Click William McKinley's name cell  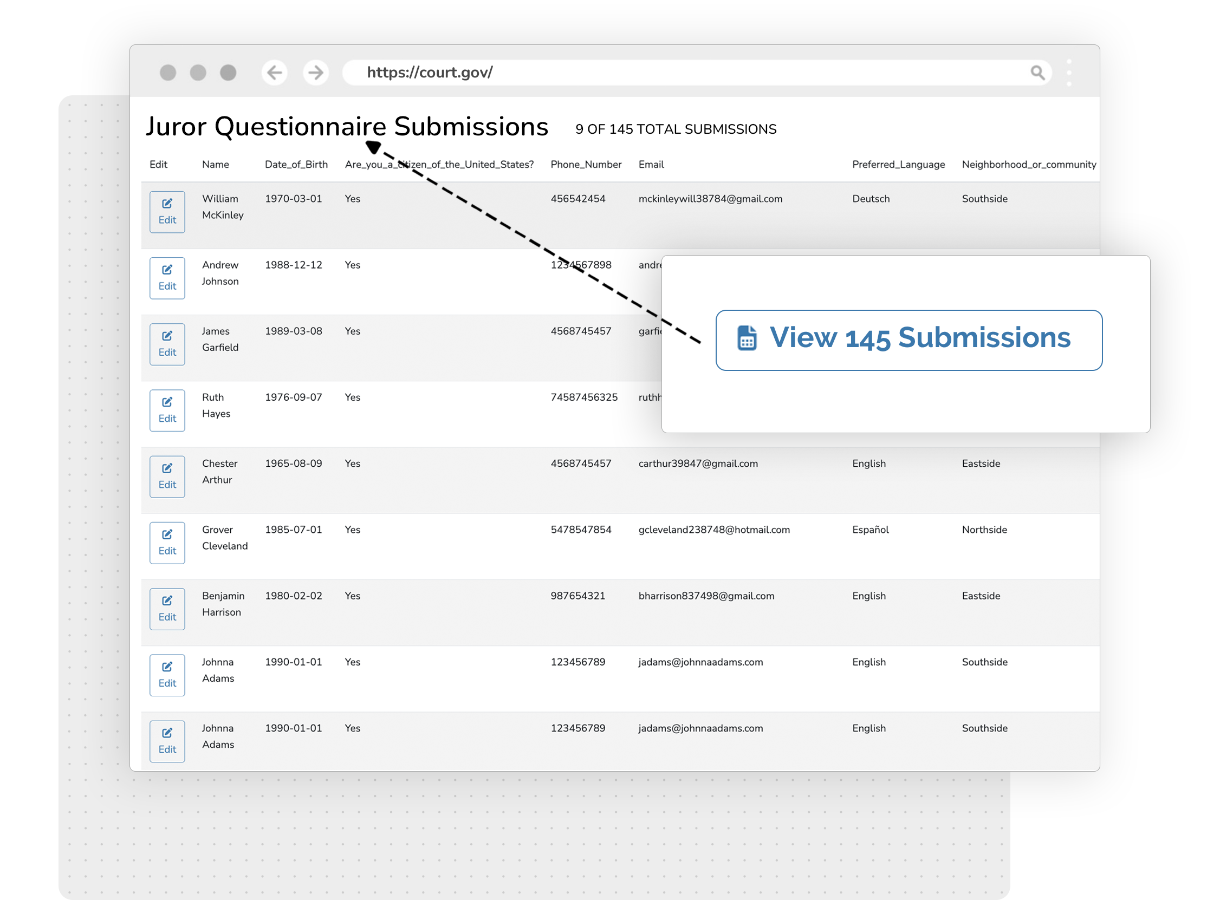tap(223, 207)
